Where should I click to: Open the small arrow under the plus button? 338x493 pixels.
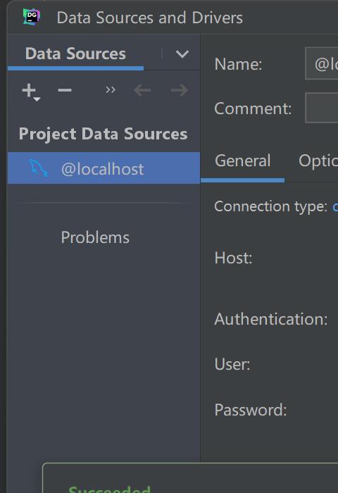coord(37,99)
